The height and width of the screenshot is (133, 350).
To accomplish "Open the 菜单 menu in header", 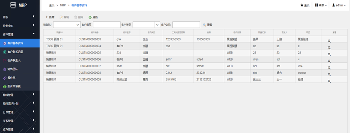I will point(321,5).
